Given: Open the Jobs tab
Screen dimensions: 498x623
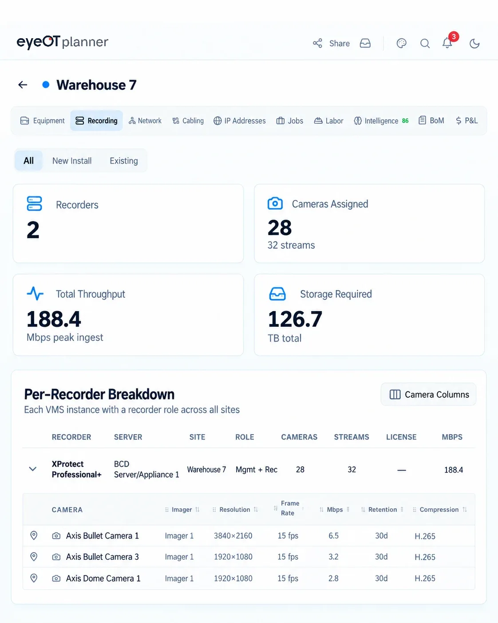Looking at the screenshot, I should point(290,121).
